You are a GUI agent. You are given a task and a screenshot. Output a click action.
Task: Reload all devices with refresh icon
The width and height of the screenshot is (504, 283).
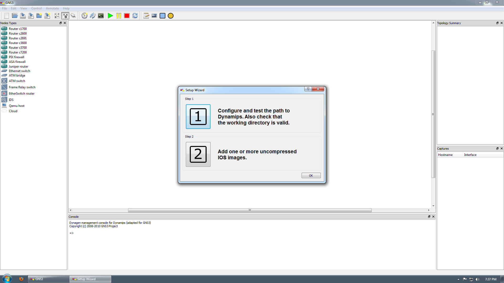(135, 16)
